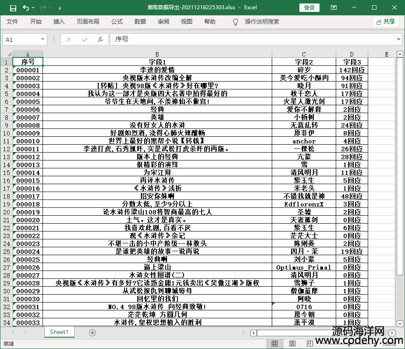Screen dimensions: 405x349
Task: Click the 共享 share button
Action: [x=386, y=22]
